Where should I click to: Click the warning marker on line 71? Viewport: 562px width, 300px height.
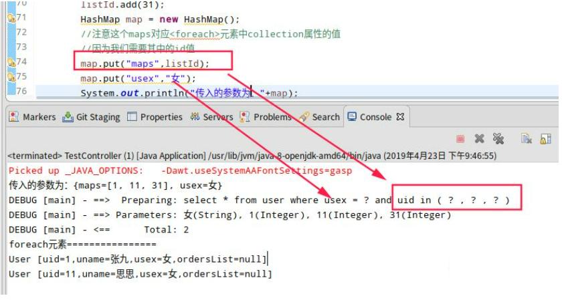coord(11,17)
